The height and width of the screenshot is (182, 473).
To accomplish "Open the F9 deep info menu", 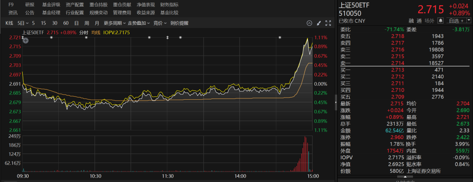I will pyautogui.click(x=11, y=4).
